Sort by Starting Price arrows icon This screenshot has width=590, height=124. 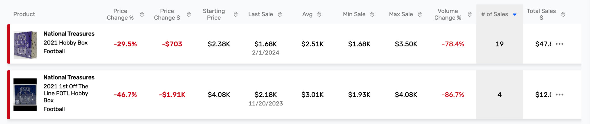click(x=236, y=14)
